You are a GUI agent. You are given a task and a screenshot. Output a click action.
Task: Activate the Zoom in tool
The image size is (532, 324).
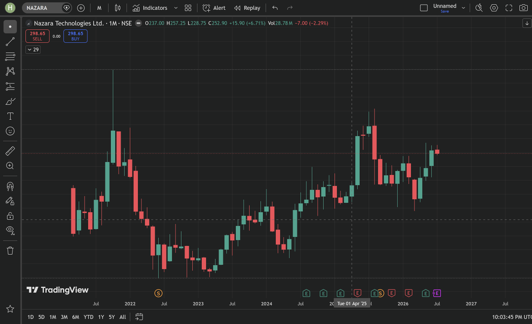(x=10, y=166)
